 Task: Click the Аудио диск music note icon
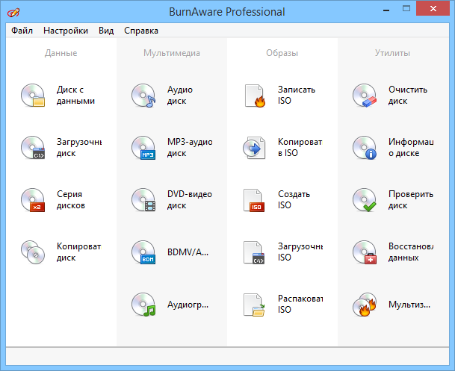[143, 96]
